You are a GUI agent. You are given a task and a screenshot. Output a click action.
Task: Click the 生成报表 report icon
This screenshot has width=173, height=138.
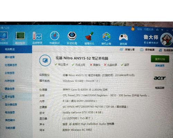pyautogui.click(x=160, y=50)
